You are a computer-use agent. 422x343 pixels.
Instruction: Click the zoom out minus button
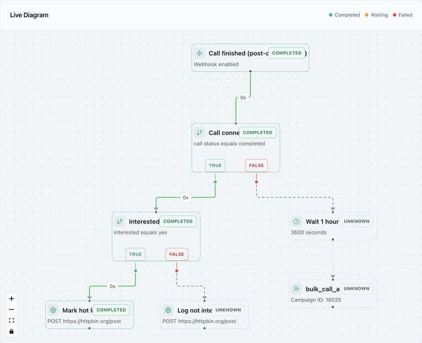click(x=11, y=309)
